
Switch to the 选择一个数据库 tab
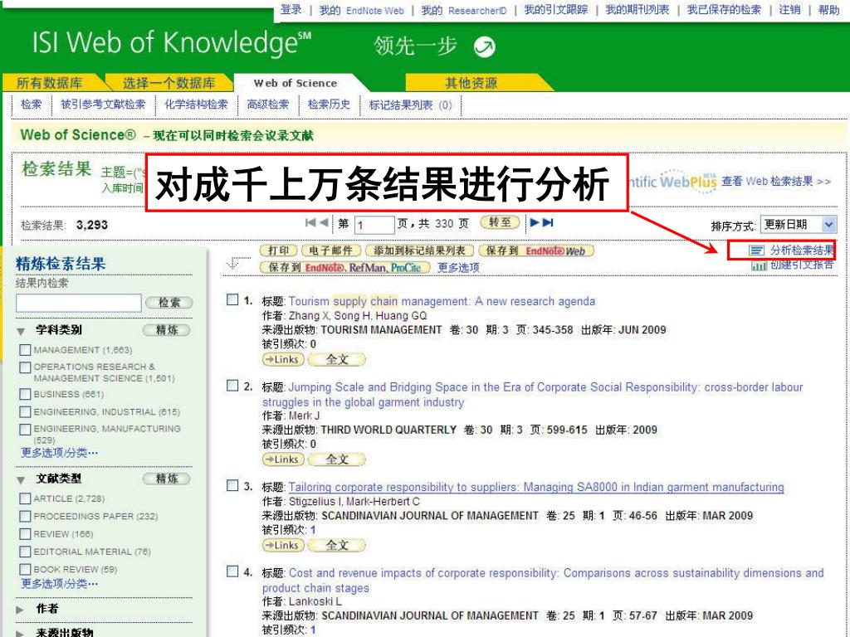point(169,83)
